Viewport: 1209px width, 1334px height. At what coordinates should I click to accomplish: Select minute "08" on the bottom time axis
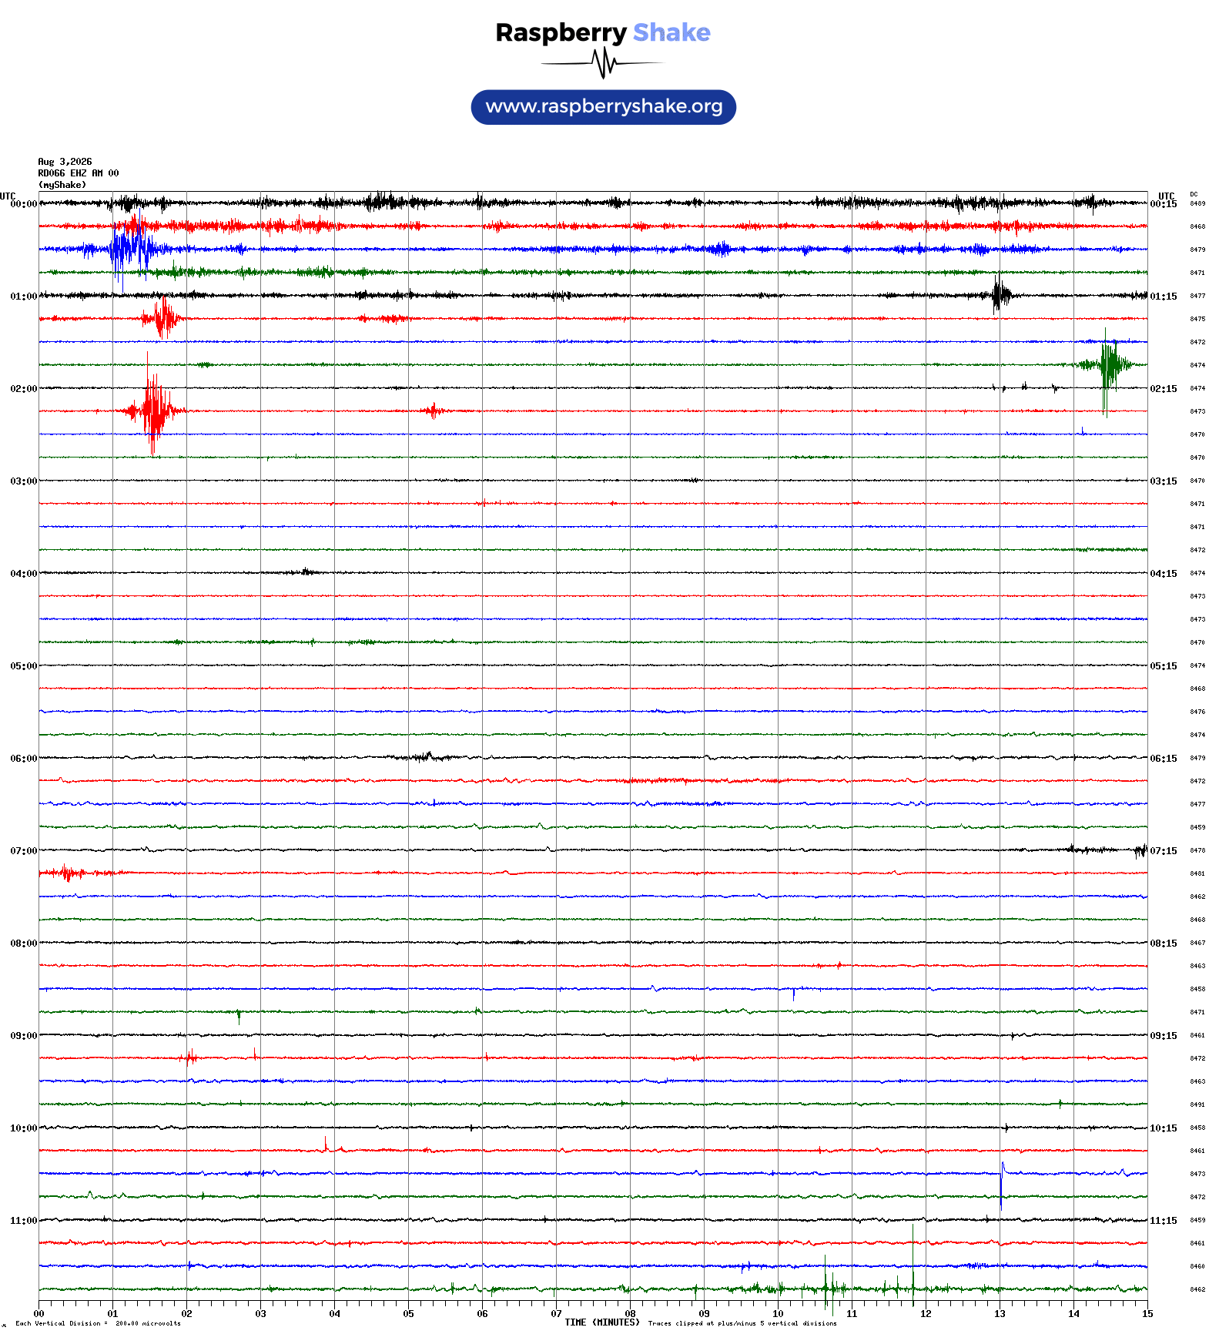click(x=630, y=1314)
